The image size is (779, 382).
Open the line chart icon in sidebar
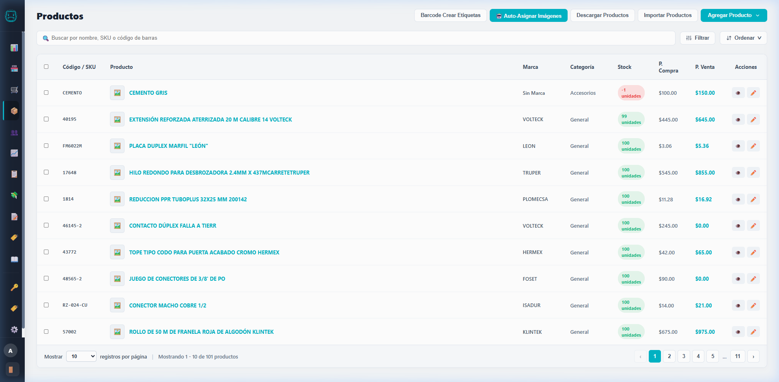[x=14, y=153]
